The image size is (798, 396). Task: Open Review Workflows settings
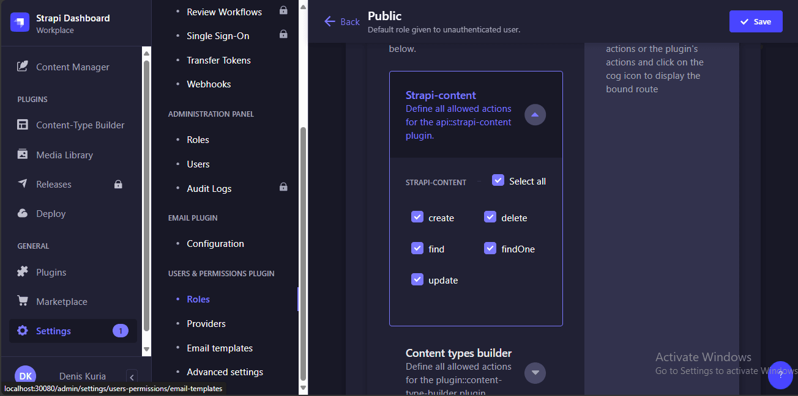click(x=225, y=12)
